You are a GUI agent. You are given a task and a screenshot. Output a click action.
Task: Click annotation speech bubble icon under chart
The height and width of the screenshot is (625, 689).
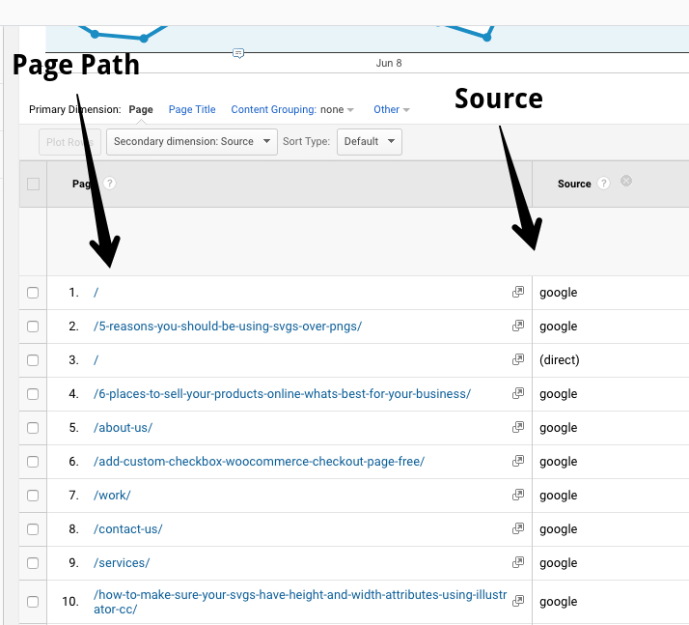point(238,53)
